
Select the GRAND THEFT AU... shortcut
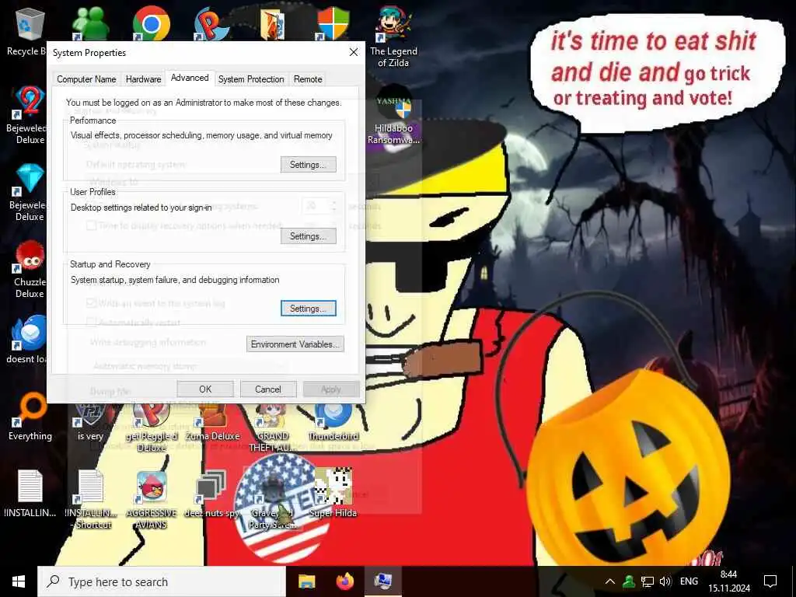[273, 428]
